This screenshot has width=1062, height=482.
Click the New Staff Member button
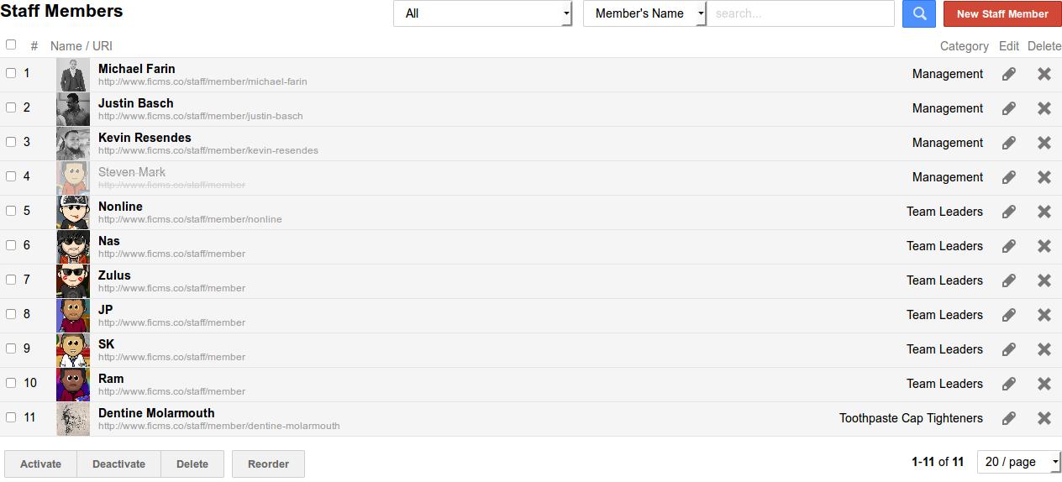point(1002,13)
